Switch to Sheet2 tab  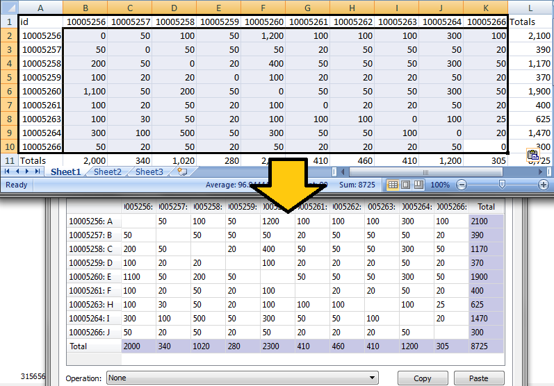[108, 172]
